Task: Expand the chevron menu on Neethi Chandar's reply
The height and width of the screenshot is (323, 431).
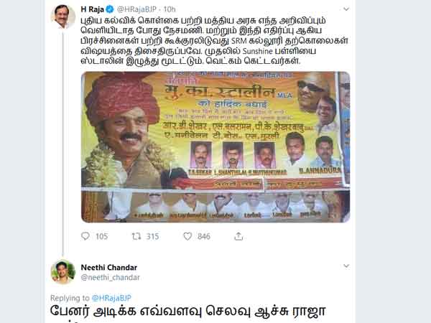Action: 346,266
